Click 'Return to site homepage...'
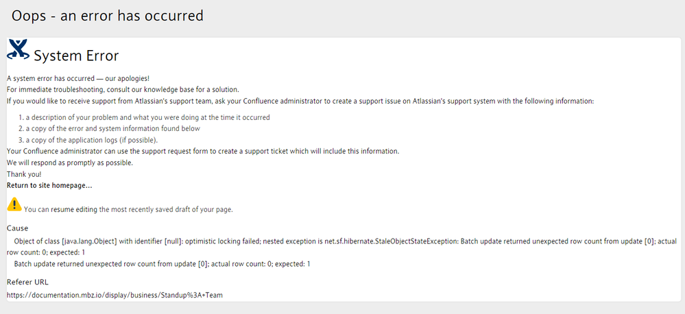Image resolution: width=685 pixels, height=314 pixels. [x=49, y=185]
